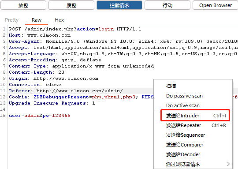Select 发送给Sequencer menu entry
Screen dimensions: 238x169
click(193, 135)
